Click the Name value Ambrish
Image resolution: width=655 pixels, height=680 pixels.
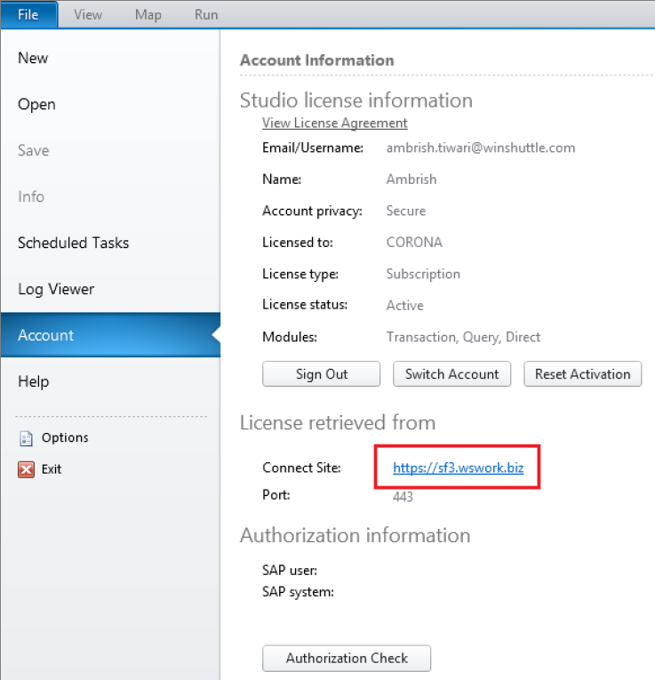[411, 179]
